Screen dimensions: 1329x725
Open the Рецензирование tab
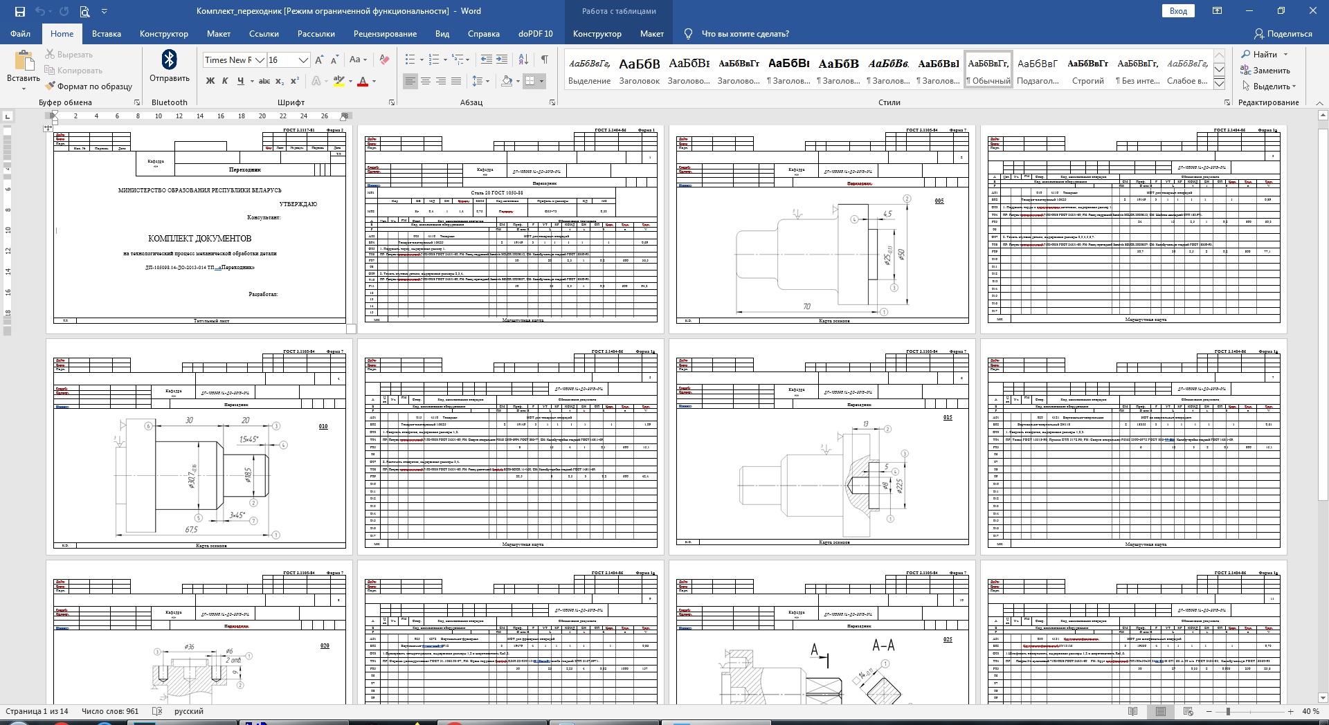[x=385, y=34]
